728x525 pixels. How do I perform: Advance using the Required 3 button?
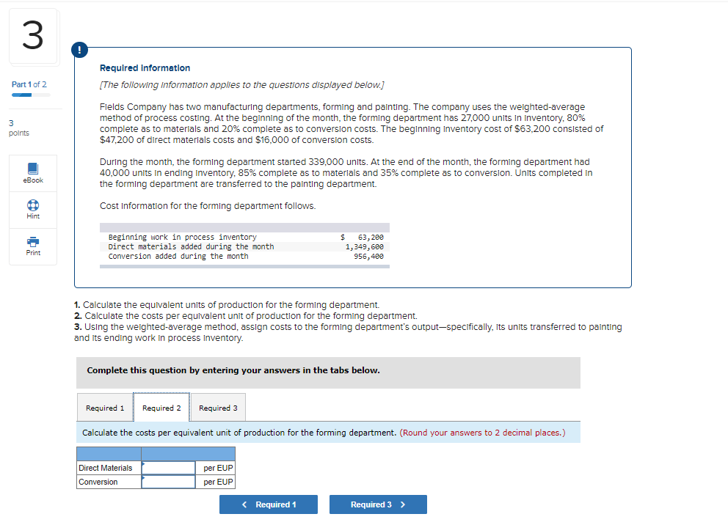coord(378,504)
